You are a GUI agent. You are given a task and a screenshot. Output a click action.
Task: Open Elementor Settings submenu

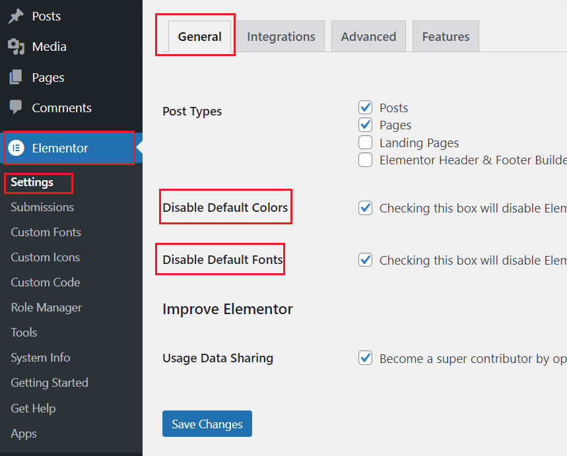click(32, 182)
